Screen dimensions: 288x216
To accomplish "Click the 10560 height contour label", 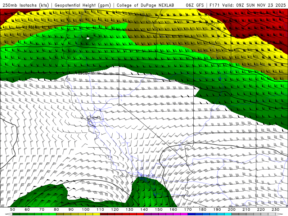I will [31, 27].
